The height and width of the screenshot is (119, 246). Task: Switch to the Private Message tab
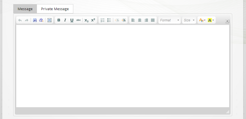coord(55,9)
